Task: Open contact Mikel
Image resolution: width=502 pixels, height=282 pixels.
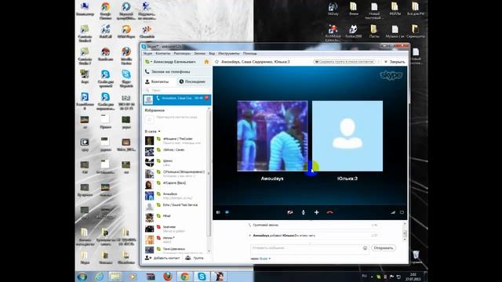Action: [x=176, y=218]
